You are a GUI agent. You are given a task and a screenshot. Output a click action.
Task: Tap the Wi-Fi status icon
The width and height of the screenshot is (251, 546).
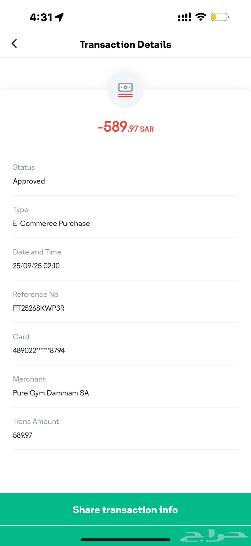(201, 17)
